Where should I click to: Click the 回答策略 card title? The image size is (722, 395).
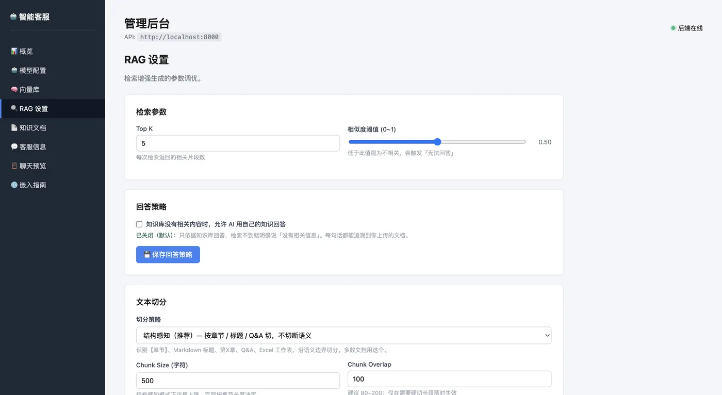(x=152, y=207)
